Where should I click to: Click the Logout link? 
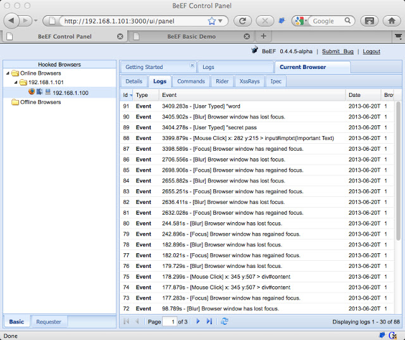click(371, 51)
